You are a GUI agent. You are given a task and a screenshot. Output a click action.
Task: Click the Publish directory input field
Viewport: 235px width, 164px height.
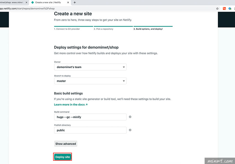pos(90,130)
